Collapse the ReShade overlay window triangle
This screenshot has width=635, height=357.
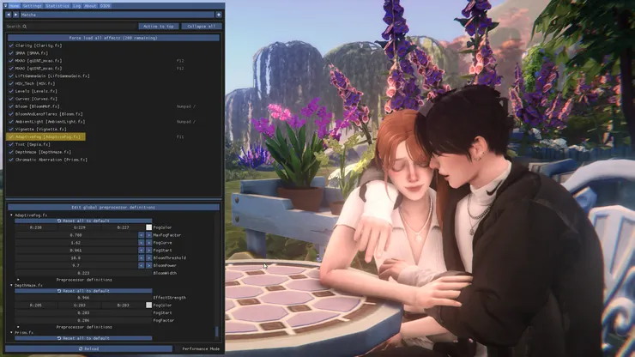(x=5, y=6)
